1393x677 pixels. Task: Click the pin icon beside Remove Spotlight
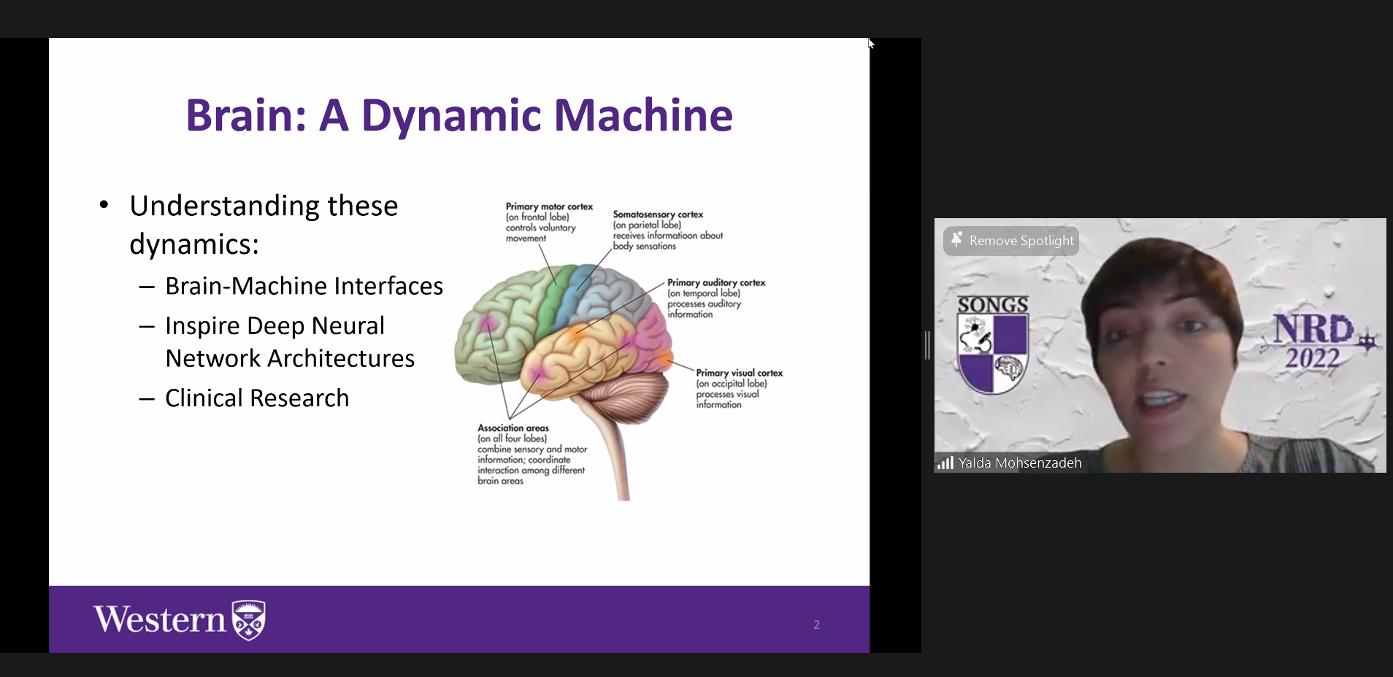click(956, 240)
